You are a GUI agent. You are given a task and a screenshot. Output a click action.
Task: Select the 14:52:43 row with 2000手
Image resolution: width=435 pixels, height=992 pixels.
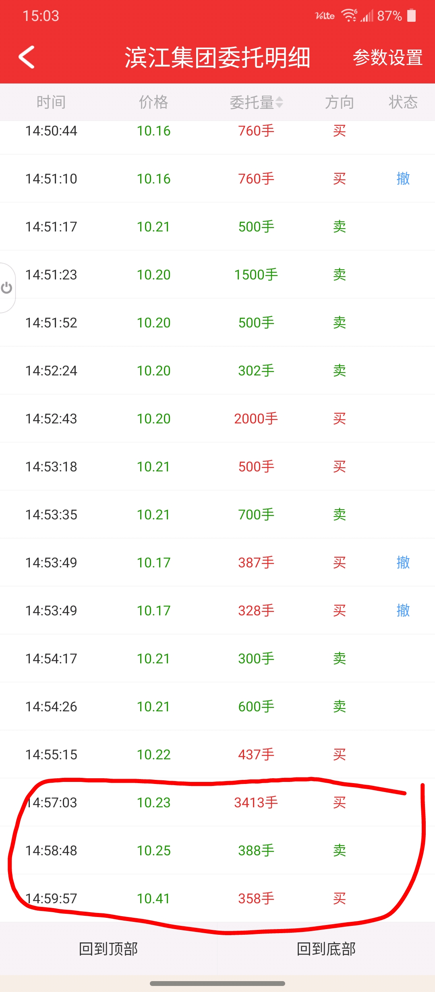pos(217,418)
